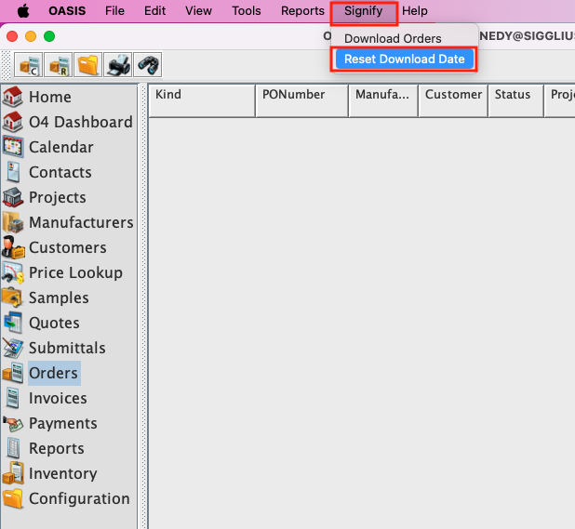The height and width of the screenshot is (529, 575).
Task: Go to Quotes in the sidebar
Action: 54,323
